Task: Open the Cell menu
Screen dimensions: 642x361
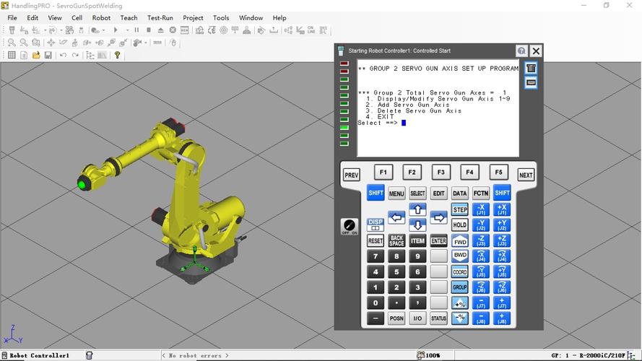Action: coord(77,17)
